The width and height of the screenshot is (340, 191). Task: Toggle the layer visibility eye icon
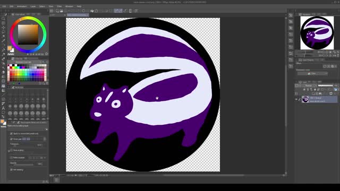tap(296, 99)
